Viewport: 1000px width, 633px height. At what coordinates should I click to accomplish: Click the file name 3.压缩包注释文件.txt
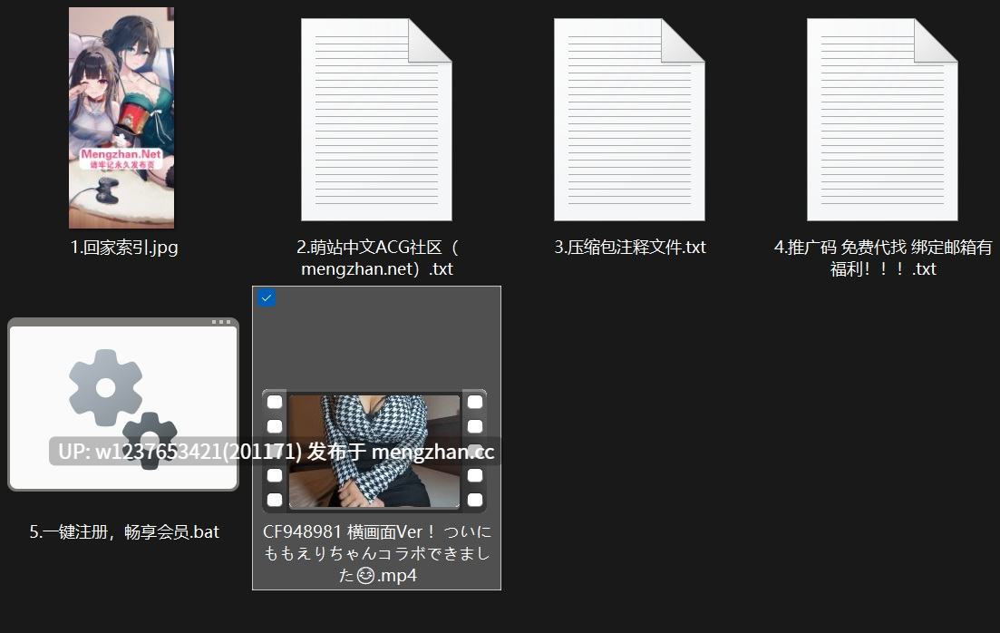tap(630, 247)
